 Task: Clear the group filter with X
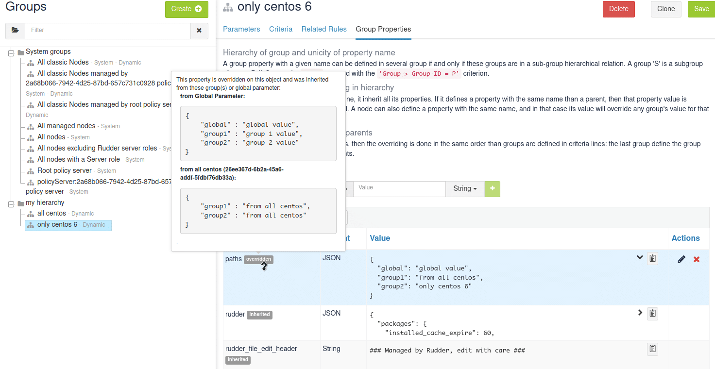coord(199,31)
